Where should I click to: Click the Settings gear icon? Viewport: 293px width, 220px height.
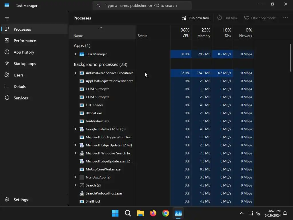(x=7, y=200)
